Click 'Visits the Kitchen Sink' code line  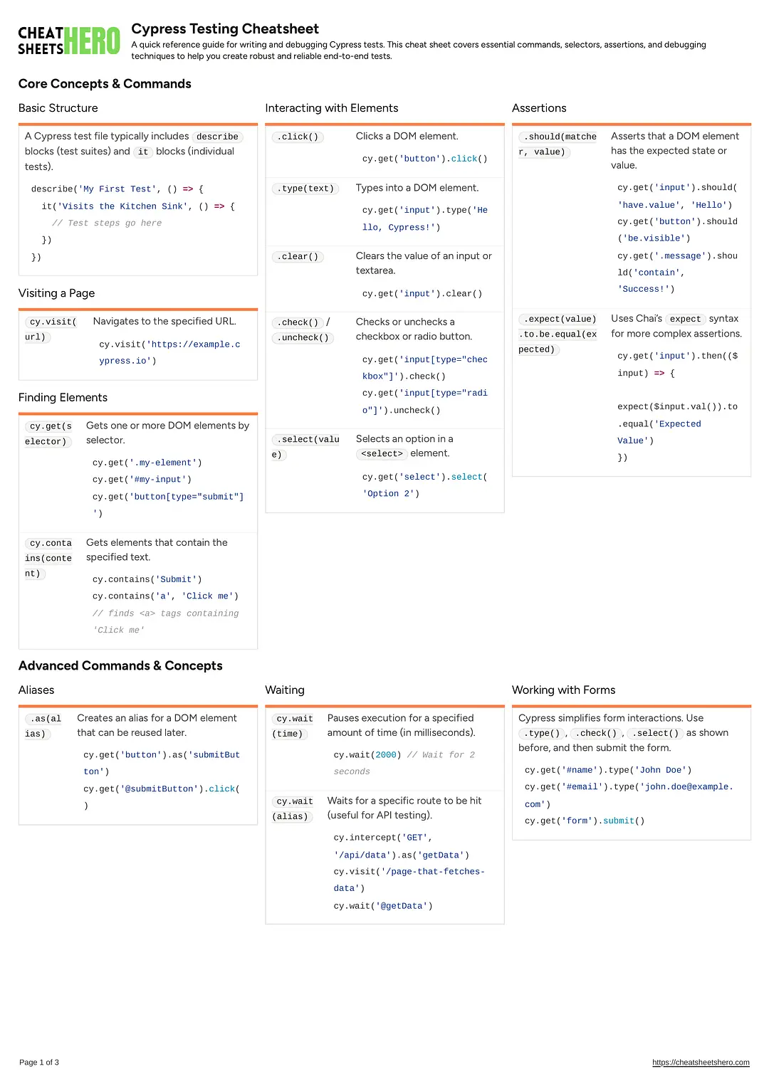point(138,206)
